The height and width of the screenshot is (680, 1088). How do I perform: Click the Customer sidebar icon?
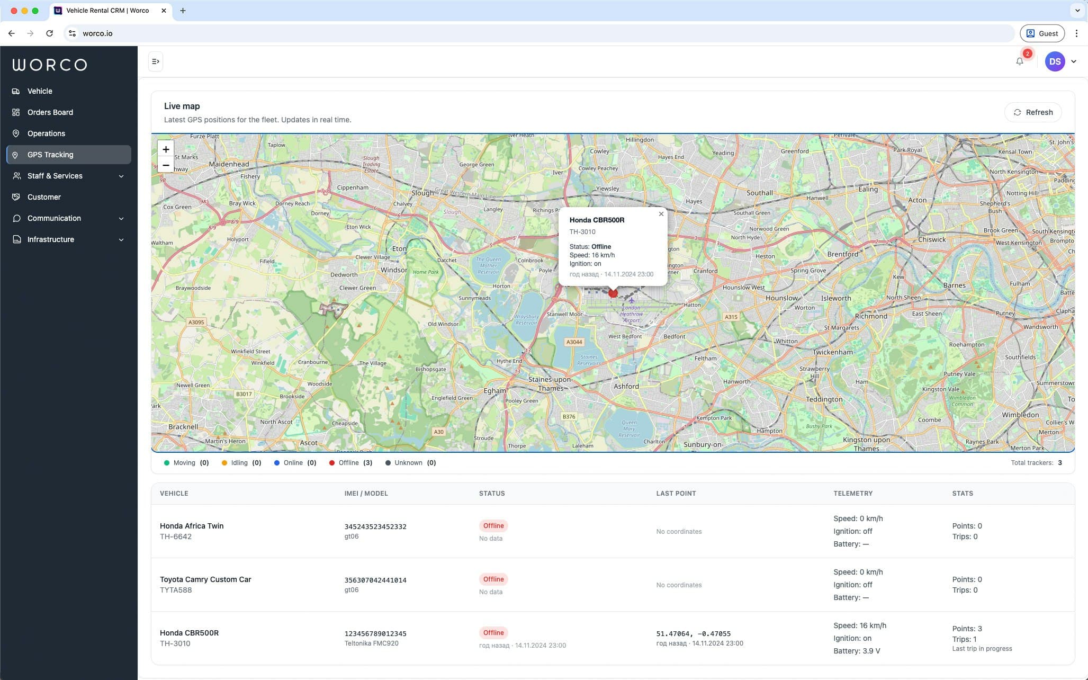point(16,197)
